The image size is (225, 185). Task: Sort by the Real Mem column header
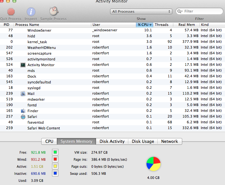187,25
